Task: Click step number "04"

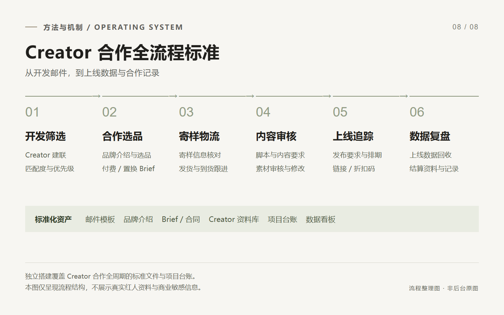Action: pyautogui.click(x=263, y=112)
